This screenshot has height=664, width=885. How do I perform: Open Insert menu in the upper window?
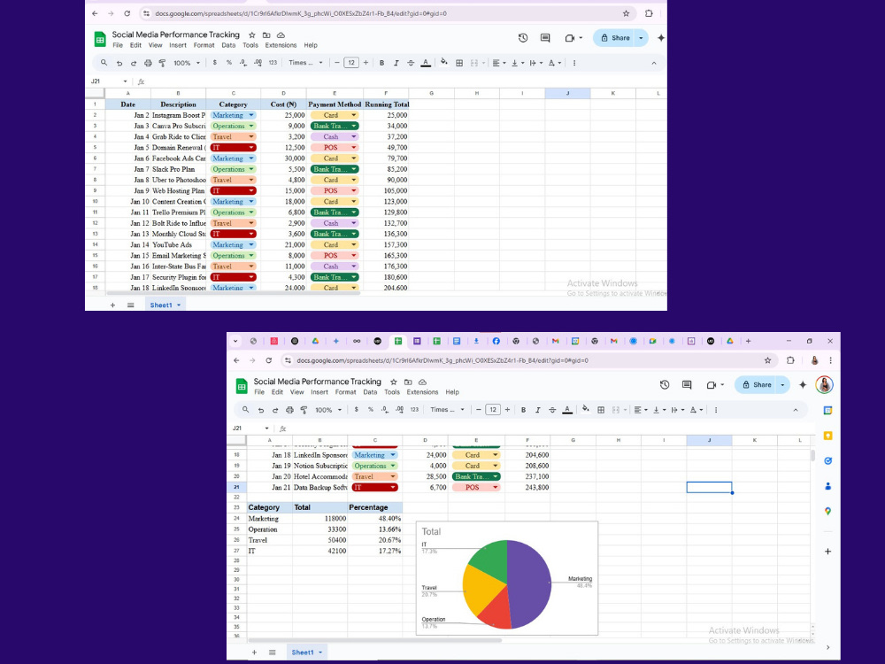point(178,45)
